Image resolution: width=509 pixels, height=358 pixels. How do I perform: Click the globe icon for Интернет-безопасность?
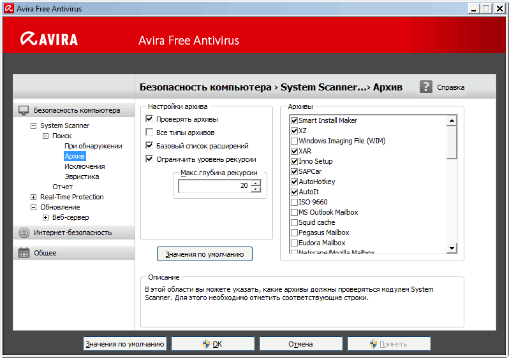(x=24, y=233)
